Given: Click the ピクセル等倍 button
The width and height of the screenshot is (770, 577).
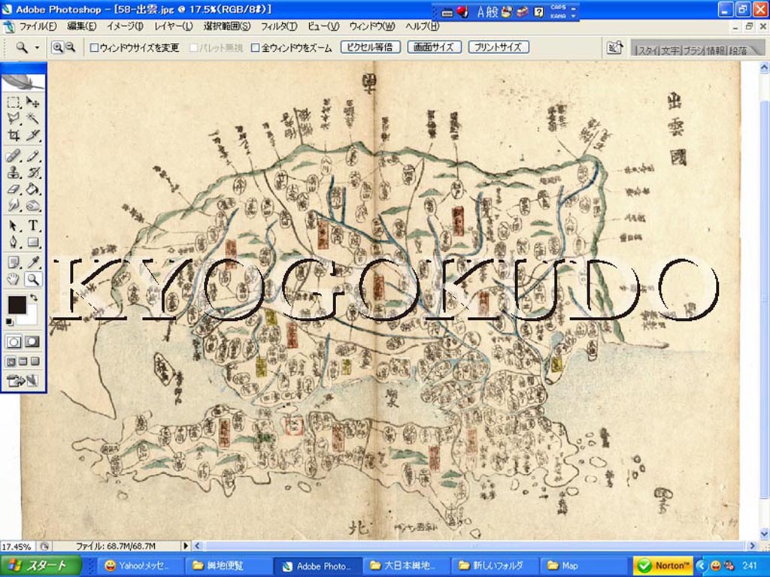Looking at the screenshot, I should pos(370,47).
